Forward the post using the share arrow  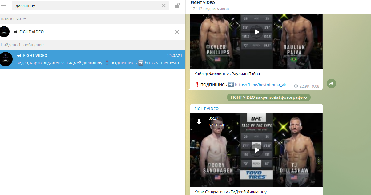click(331, 83)
